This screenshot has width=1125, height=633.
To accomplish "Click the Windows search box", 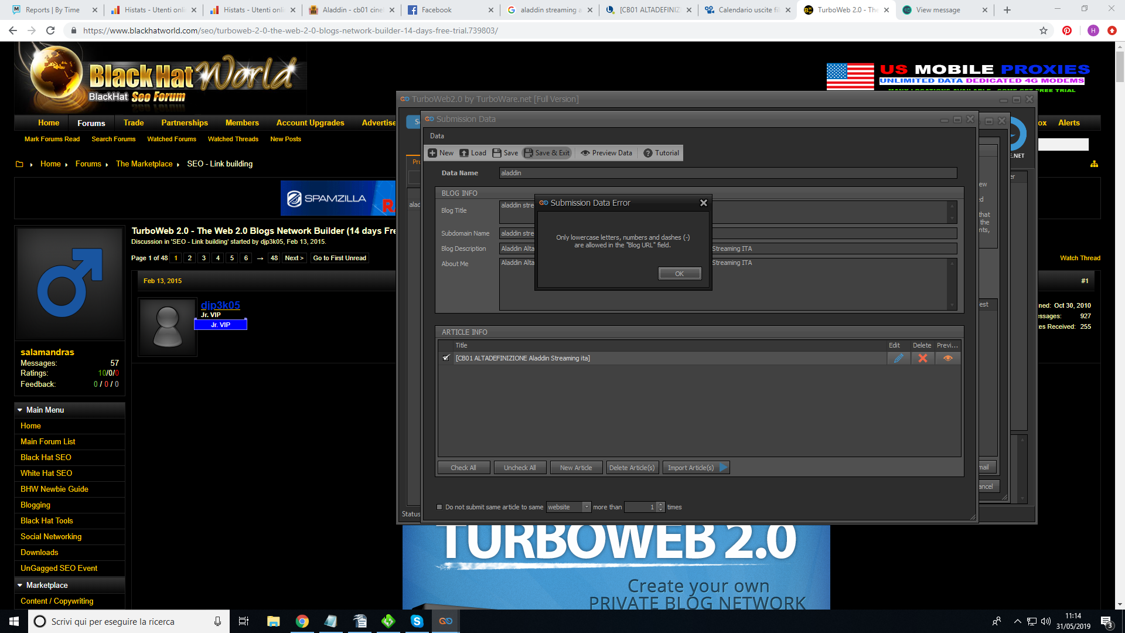I will coord(128,621).
